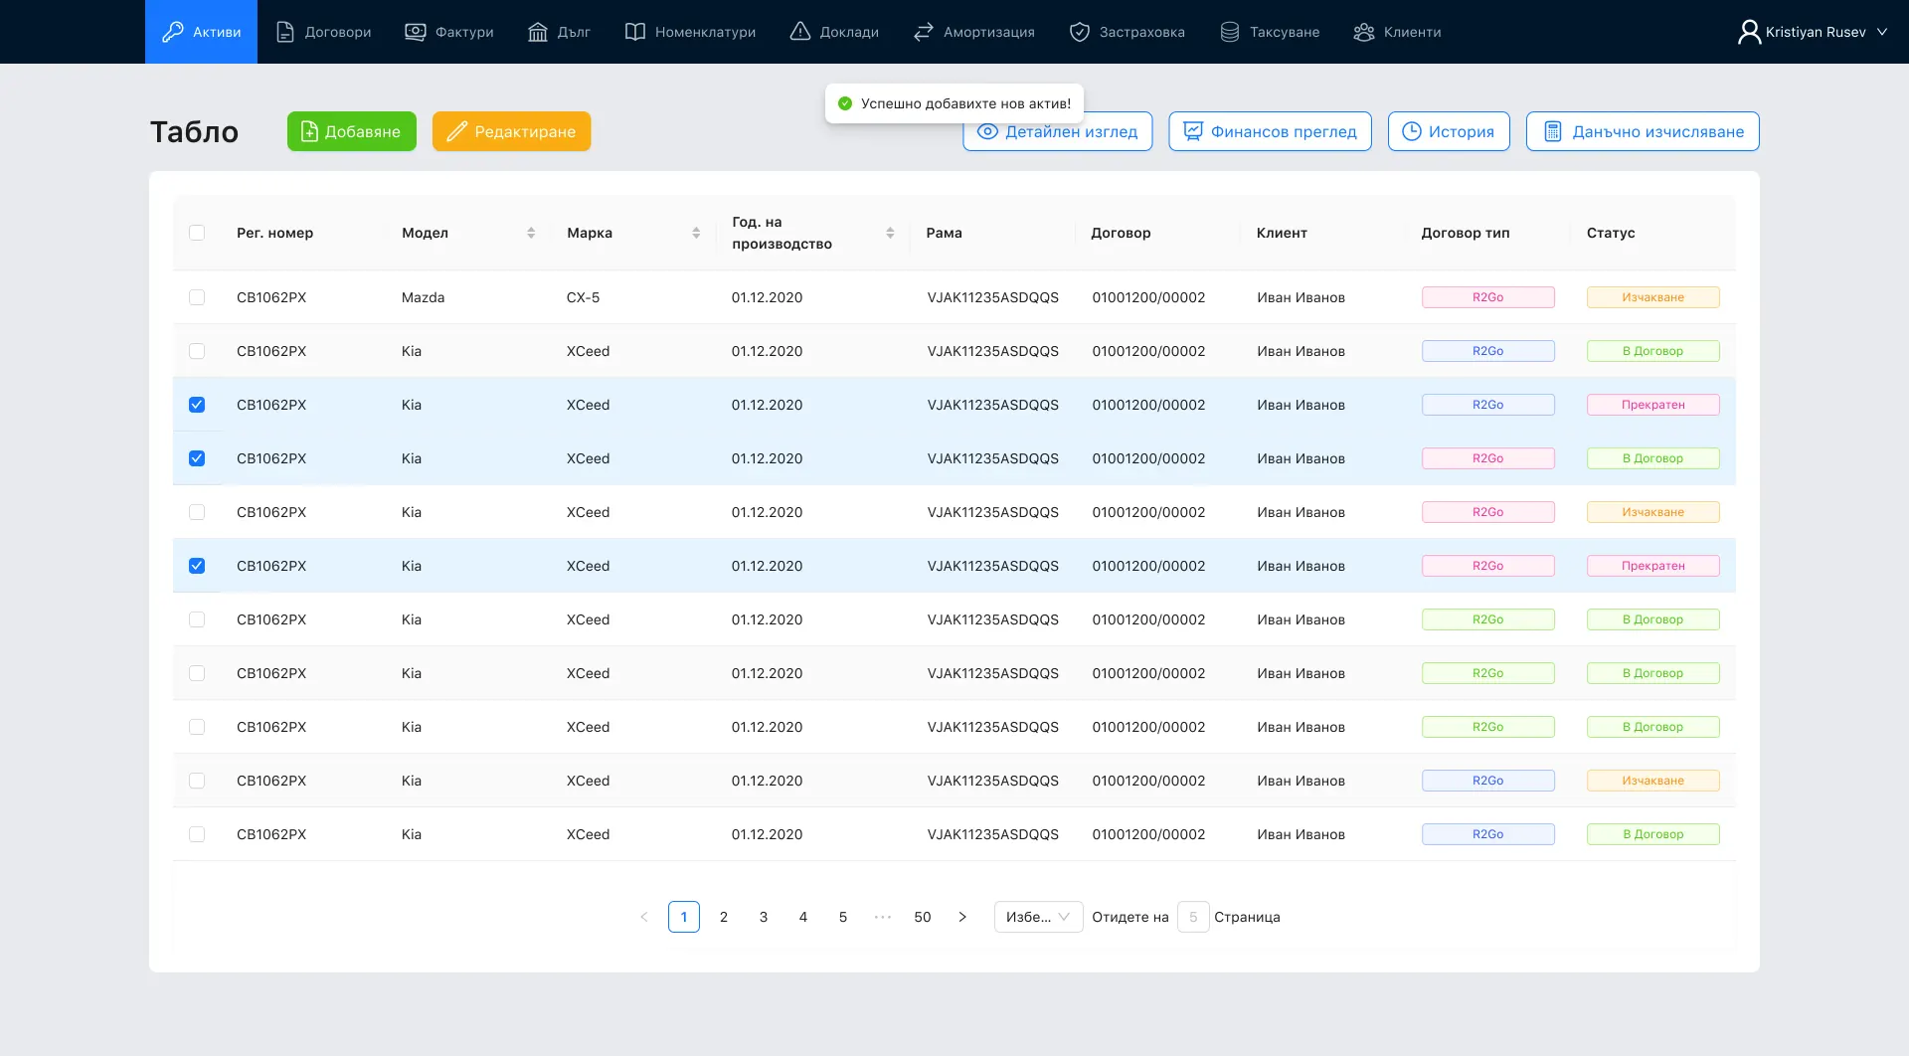Click the Договори document icon
Image resolution: width=1909 pixels, height=1056 pixels.
coord(284,32)
